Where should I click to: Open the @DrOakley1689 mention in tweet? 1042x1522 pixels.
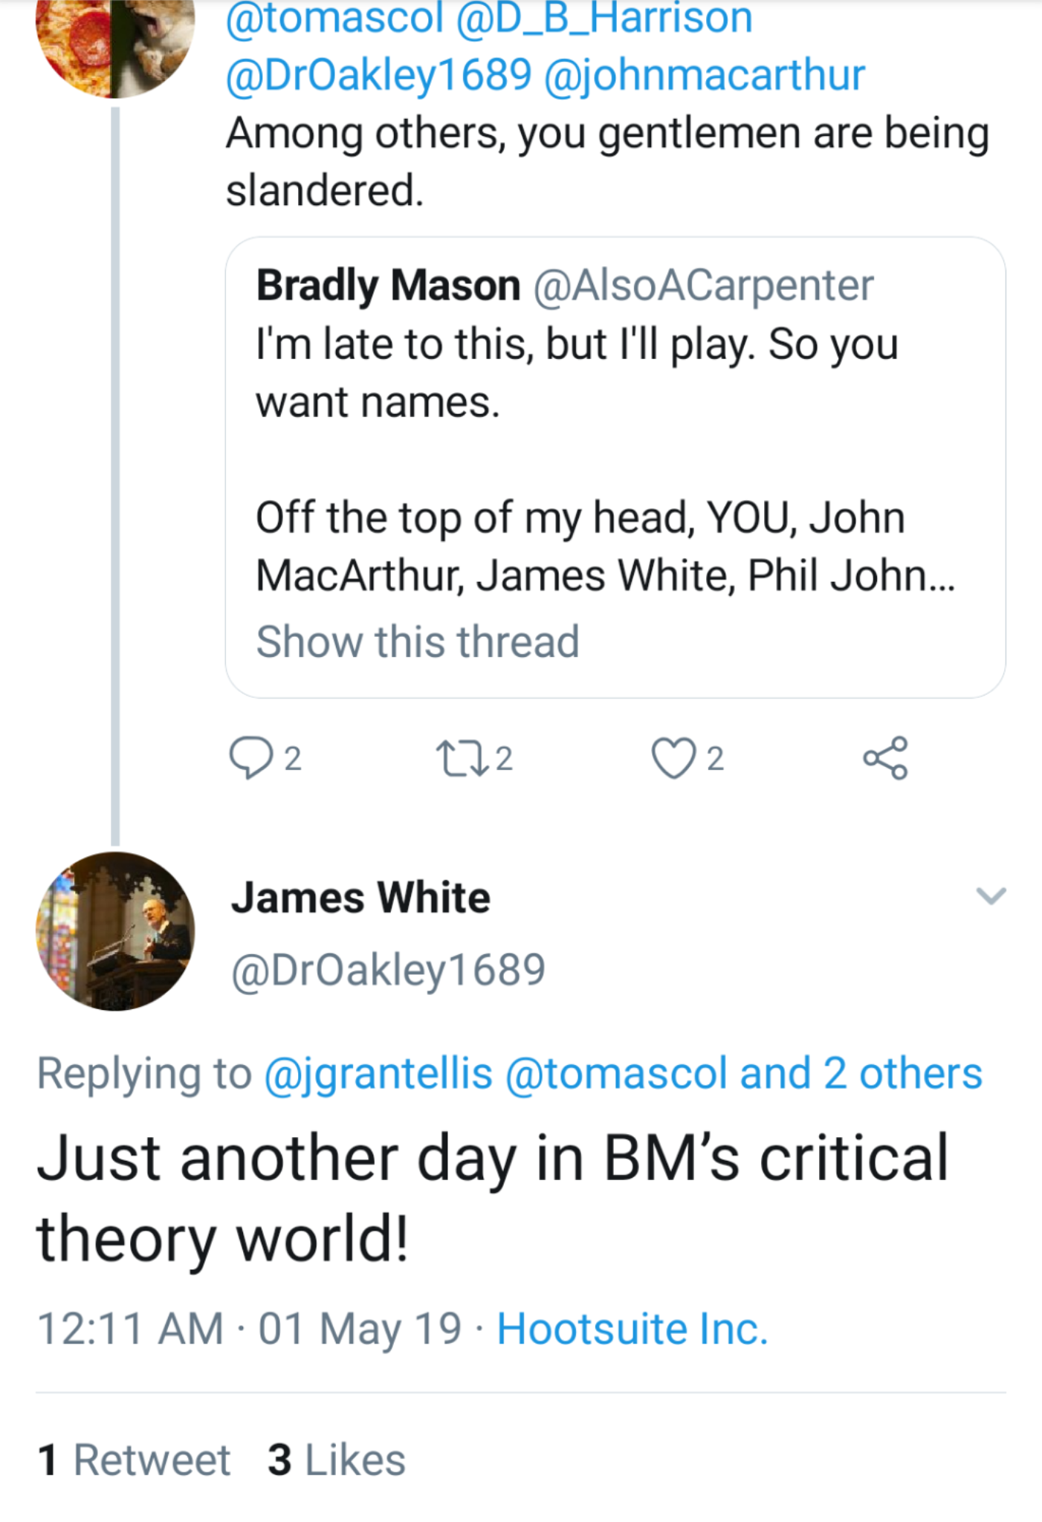pyautogui.click(x=379, y=74)
